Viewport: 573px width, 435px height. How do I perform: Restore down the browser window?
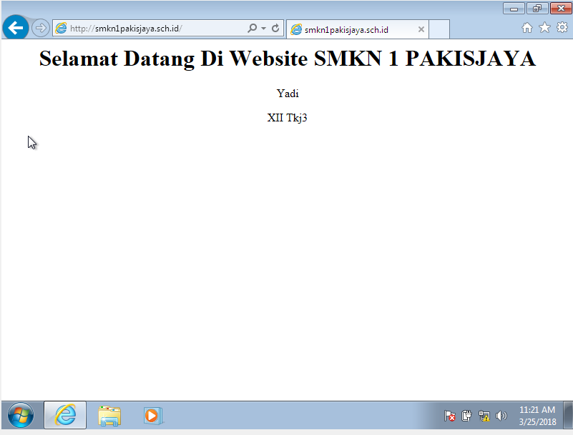[537, 9]
